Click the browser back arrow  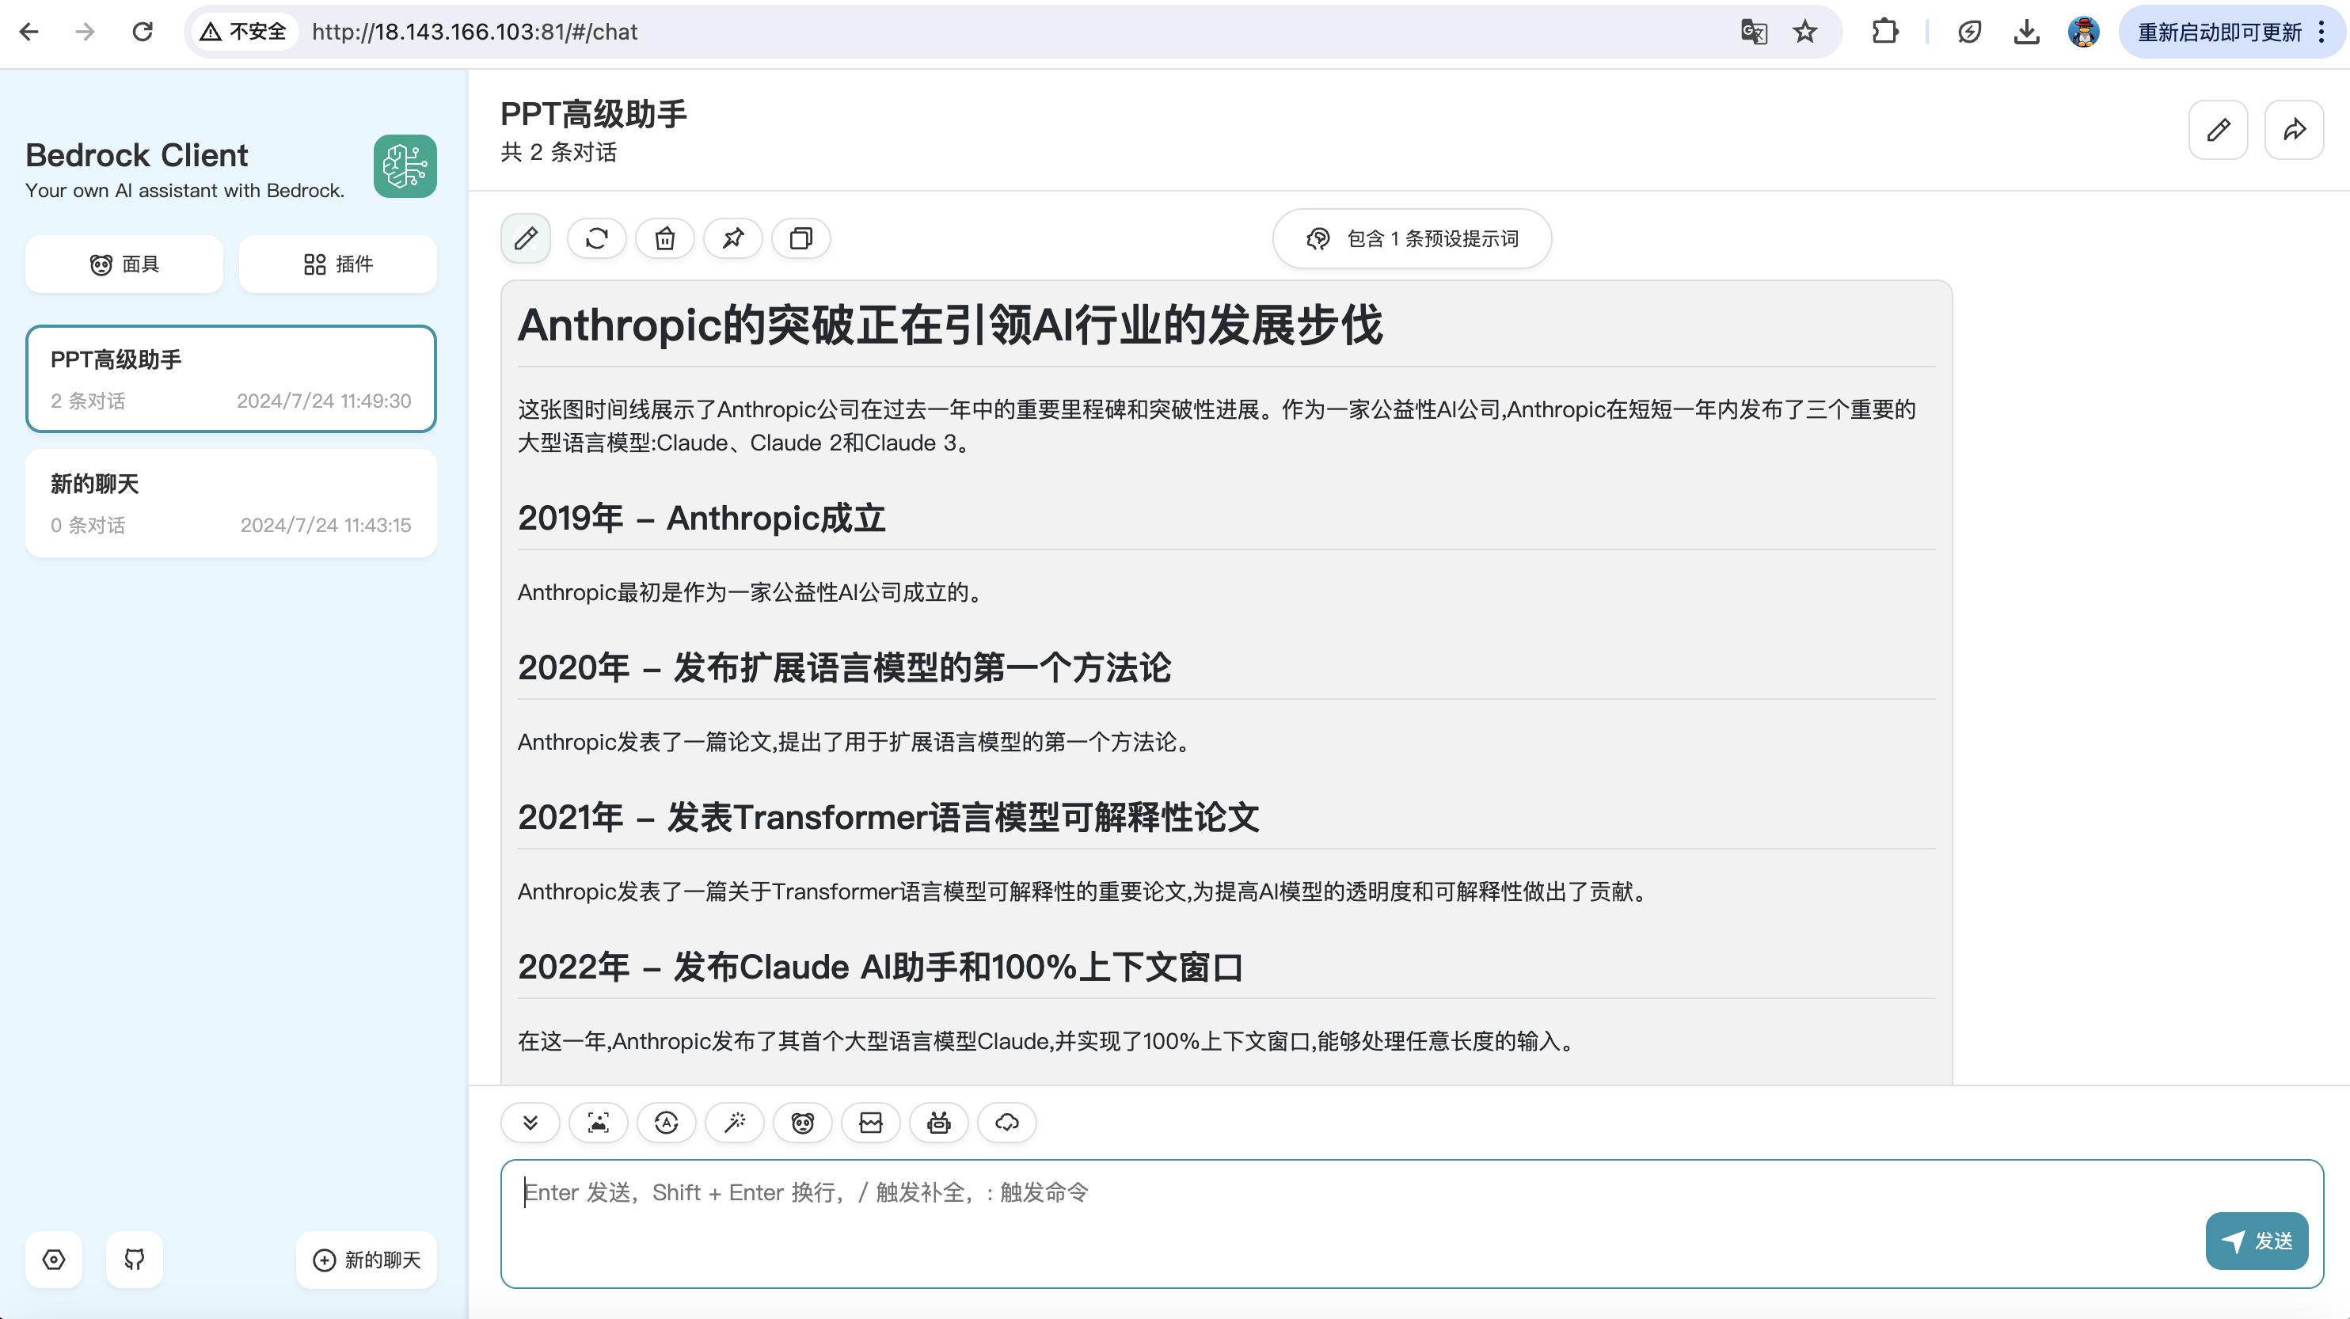point(29,32)
